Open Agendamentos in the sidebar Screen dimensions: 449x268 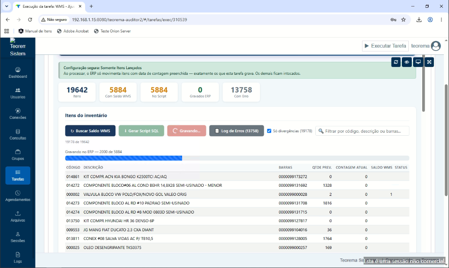[x=18, y=196]
